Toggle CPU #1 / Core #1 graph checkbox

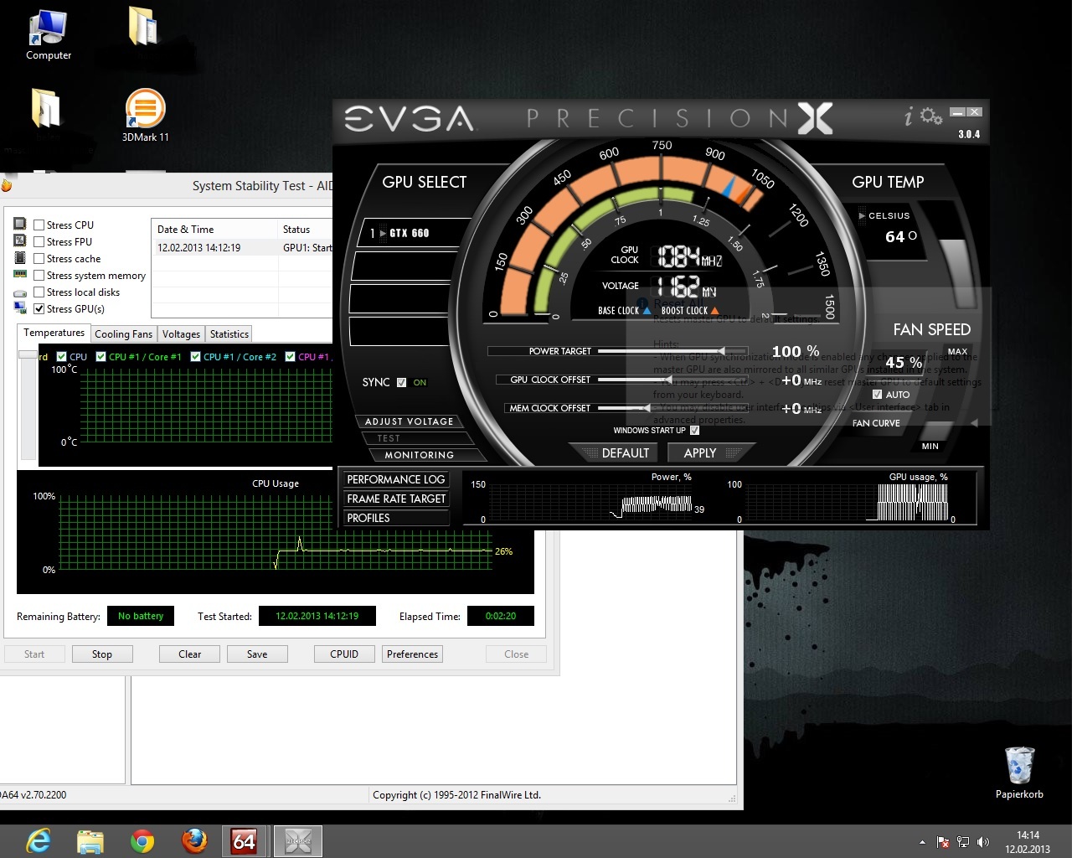(x=100, y=356)
